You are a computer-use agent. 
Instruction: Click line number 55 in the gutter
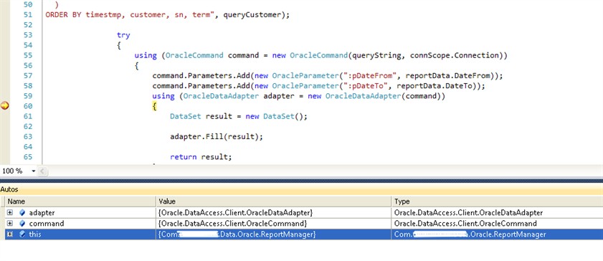pyautogui.click(x=28, y=55)
